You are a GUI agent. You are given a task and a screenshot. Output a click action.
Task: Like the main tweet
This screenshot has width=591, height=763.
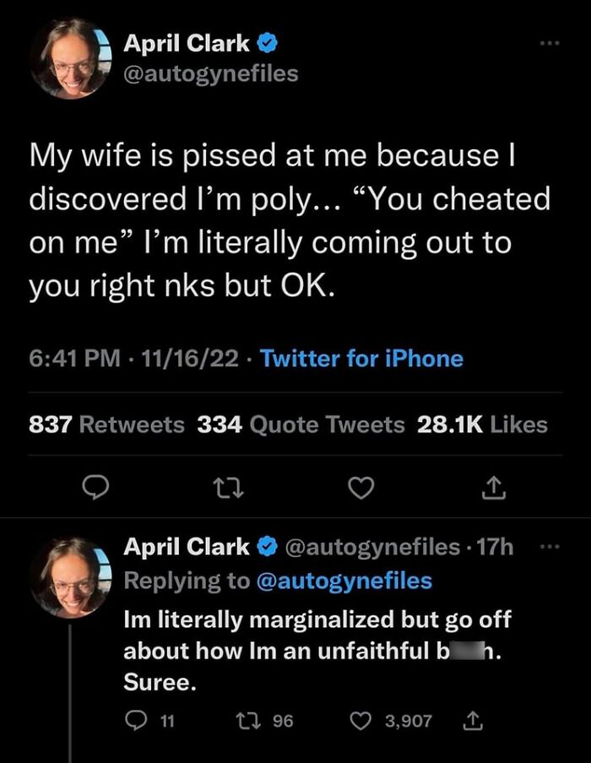pos(361,486)
